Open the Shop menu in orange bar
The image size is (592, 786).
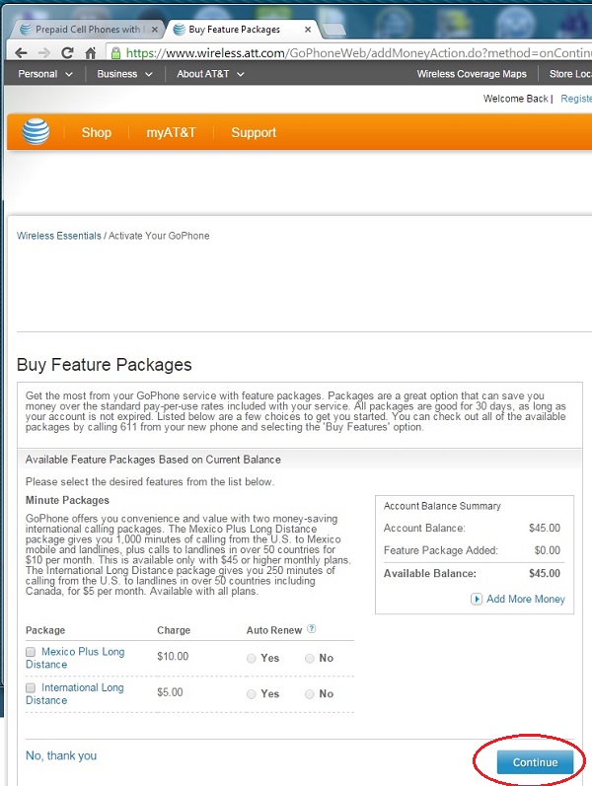coord(97,132)
